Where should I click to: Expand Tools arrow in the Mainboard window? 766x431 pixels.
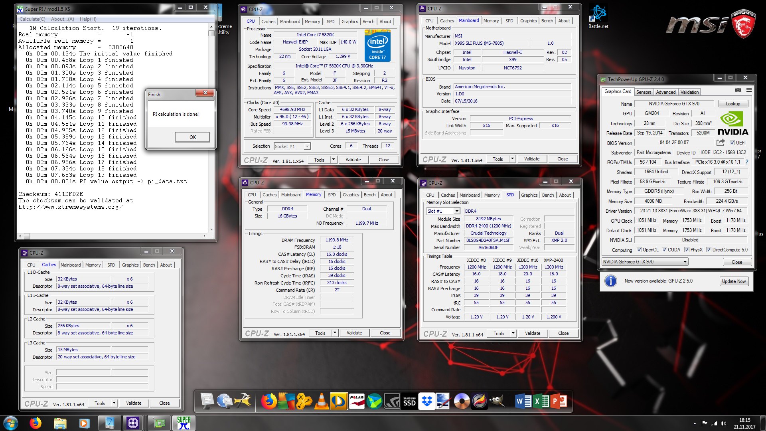512,159
